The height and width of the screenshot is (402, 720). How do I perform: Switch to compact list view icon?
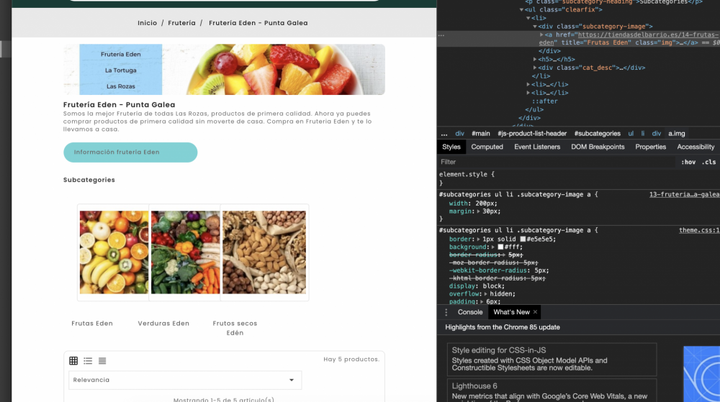coord(102,361)
